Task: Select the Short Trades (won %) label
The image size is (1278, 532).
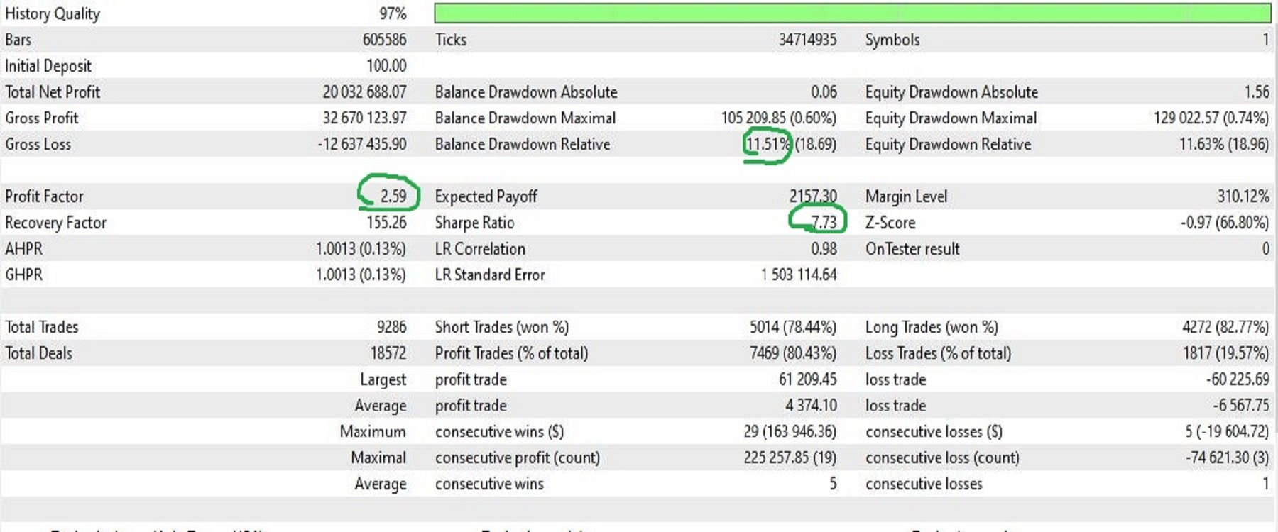Action: coord(501,327)
